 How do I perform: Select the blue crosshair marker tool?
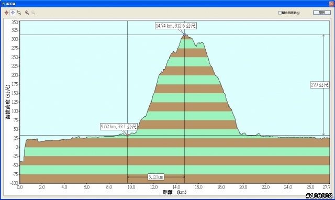(13, 13)
